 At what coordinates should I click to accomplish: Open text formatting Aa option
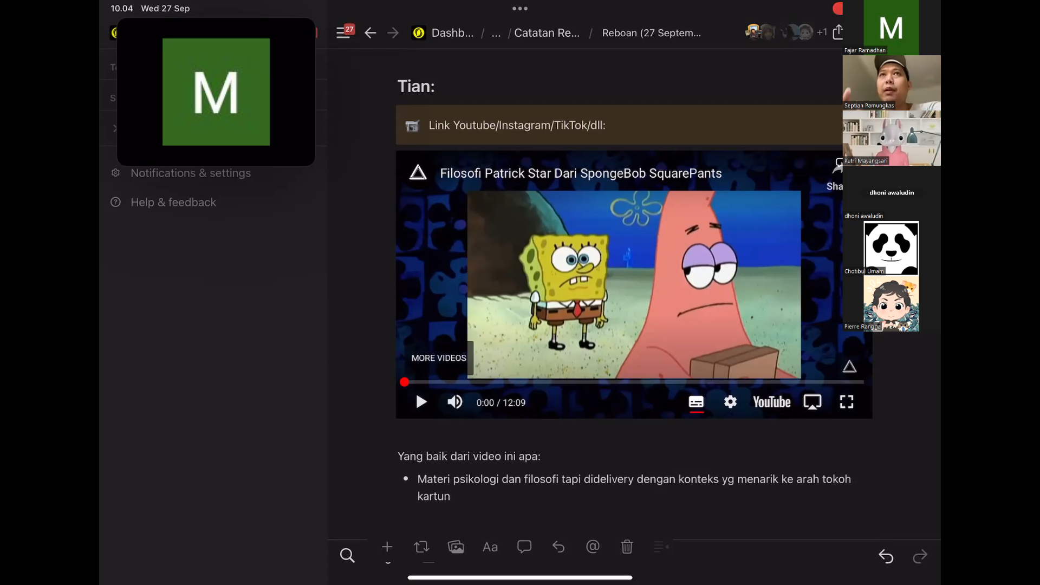490,547
